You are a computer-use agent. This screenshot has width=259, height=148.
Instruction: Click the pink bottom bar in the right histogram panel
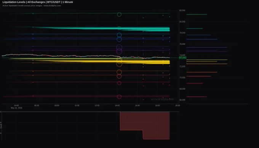pyautogui.click(x=197, y=97)
